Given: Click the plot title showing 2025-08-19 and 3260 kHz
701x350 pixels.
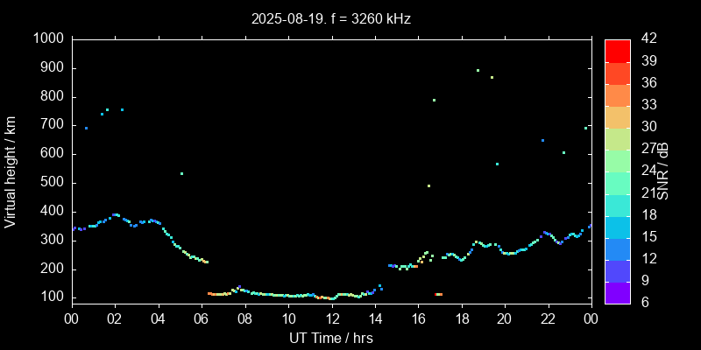Looking at the screenshot, I should click(330, 17).
